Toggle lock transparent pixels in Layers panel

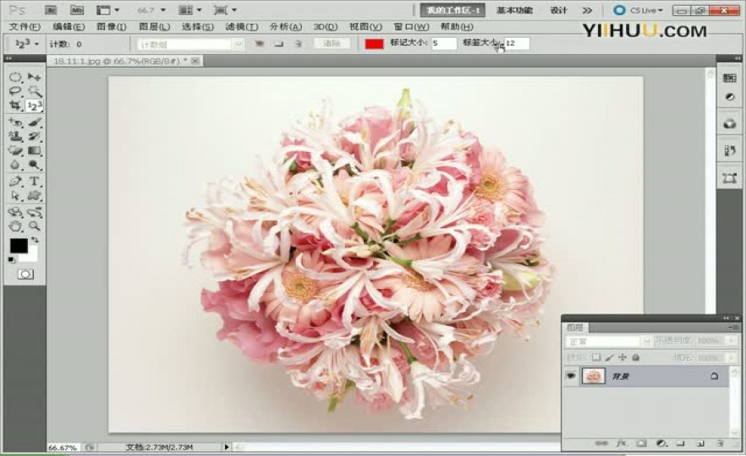pos(596,357)
